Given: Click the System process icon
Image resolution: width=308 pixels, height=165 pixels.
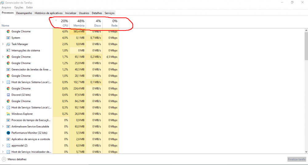Looking at the screenshot, I should tap(8, 38).
